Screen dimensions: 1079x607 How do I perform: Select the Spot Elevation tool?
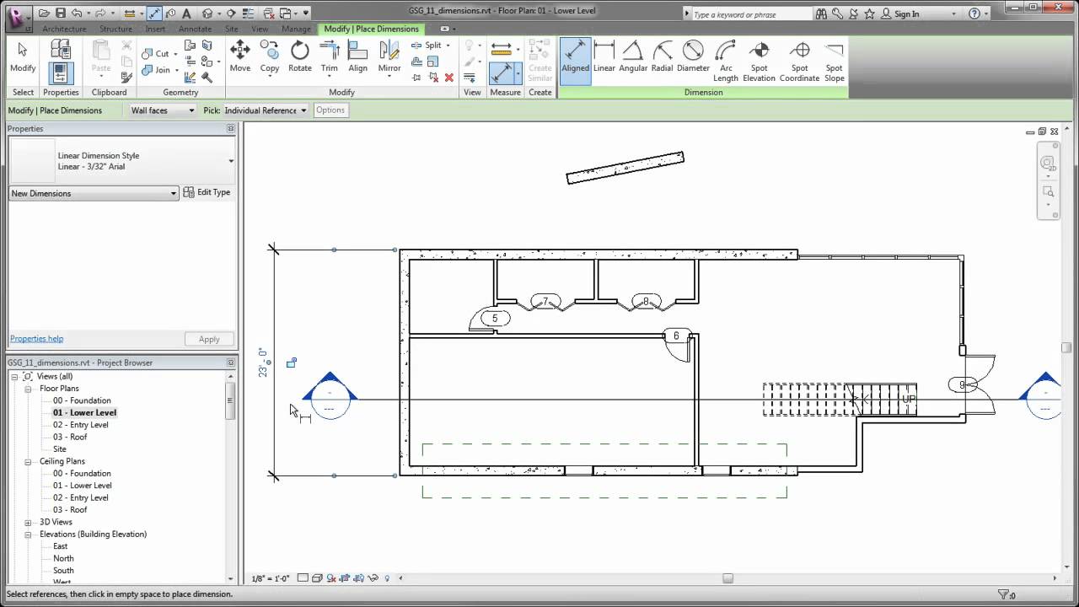point(759,61)
